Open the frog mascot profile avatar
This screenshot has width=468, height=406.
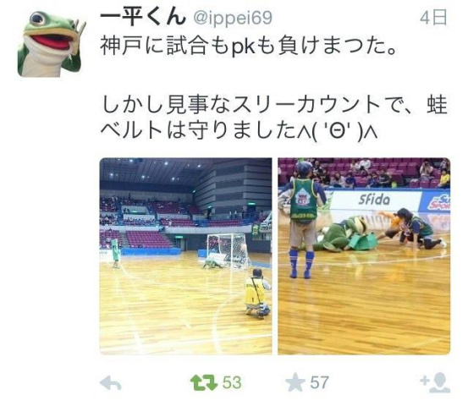point(49,43)
